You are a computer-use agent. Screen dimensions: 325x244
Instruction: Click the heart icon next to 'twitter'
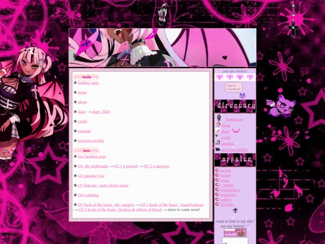click(217, 170)
